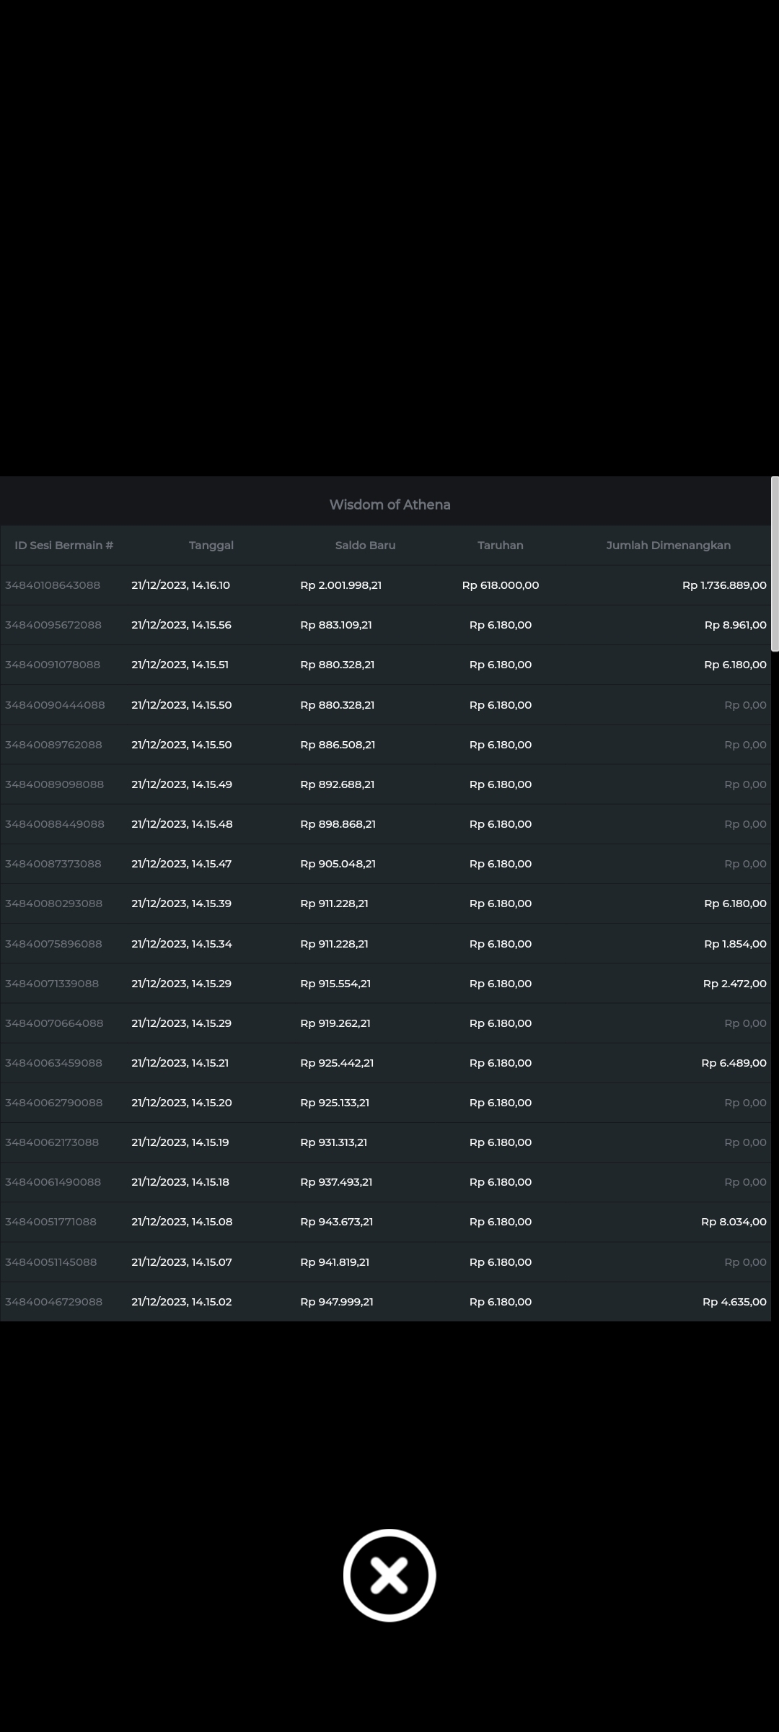
Task: Click the 'ID Sesi Bermain #' column header
Action: tap(64, 546)
